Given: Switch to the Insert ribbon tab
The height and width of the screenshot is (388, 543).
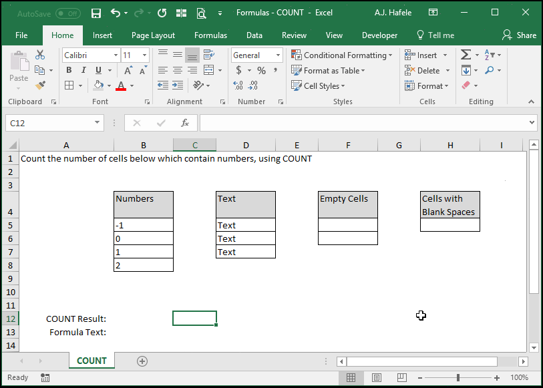Looking at the screenshot, I should coord(102,35).
